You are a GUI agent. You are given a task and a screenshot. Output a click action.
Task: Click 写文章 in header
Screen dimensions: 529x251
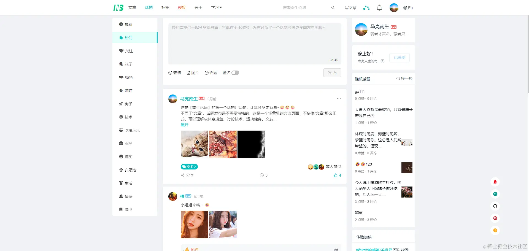click(x=351, y=8)
